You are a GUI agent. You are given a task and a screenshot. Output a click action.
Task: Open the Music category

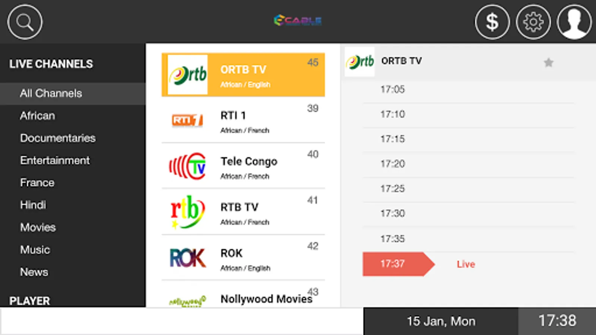tap(35, 250)
